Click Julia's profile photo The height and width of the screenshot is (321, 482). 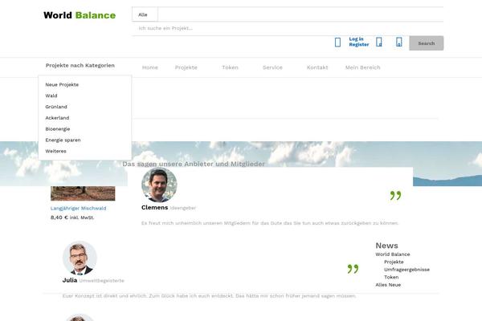click(x=80, y=258)
